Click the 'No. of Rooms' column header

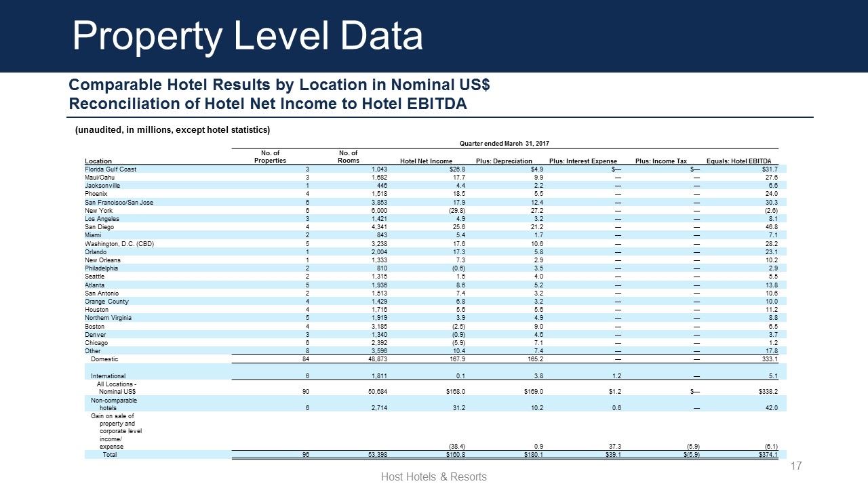pyautogui.click(x=349, y=157)
